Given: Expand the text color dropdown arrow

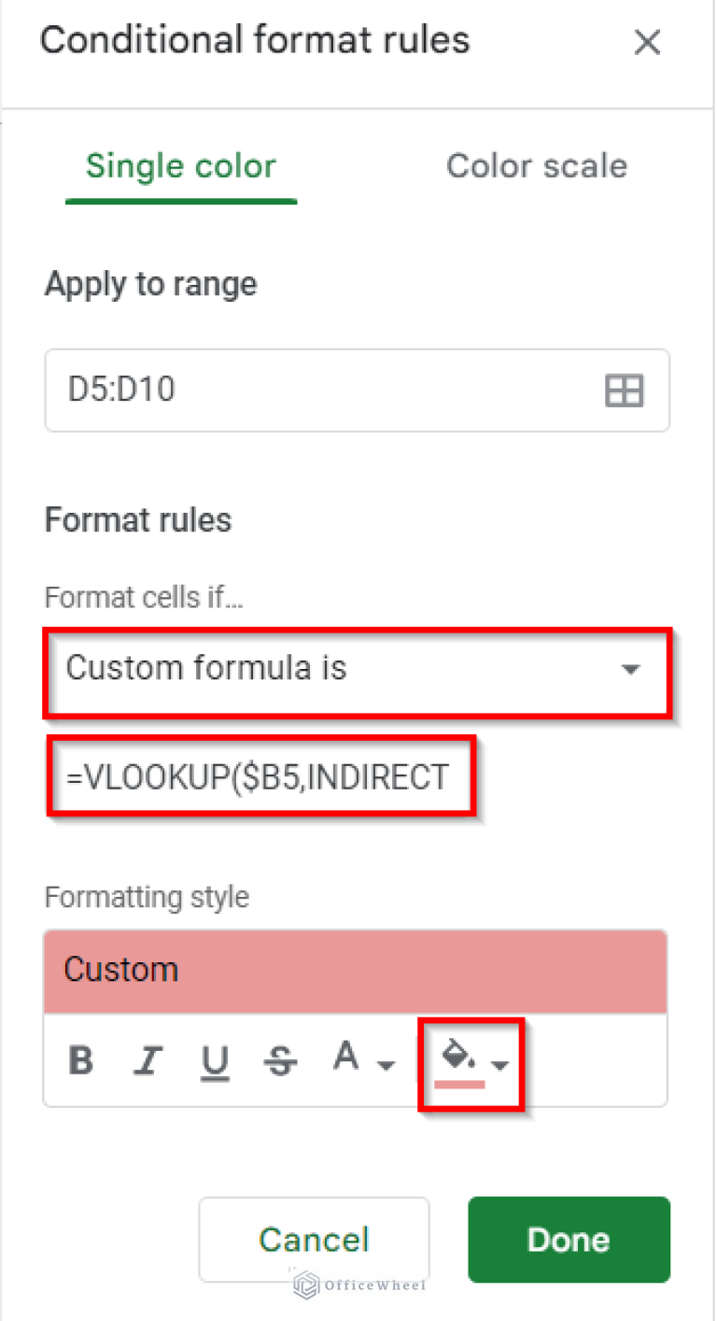Looking at the screenshot, I should [x=386, y=1065].
